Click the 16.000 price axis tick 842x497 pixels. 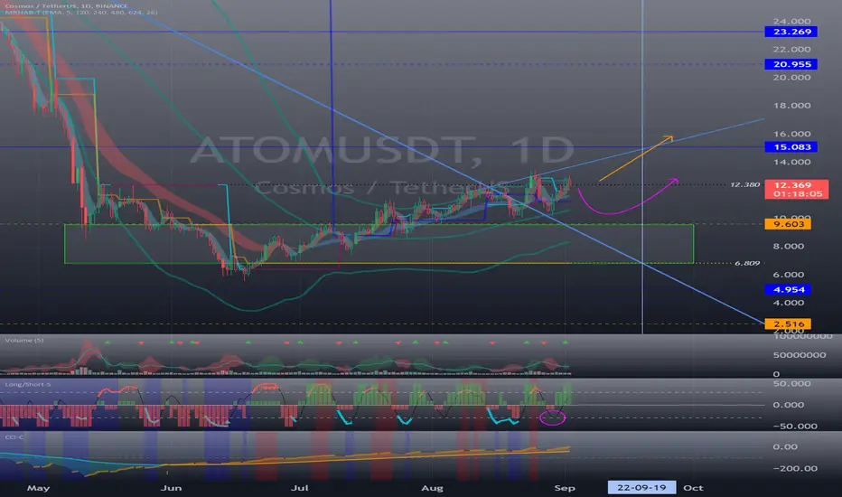coord(791,134)
